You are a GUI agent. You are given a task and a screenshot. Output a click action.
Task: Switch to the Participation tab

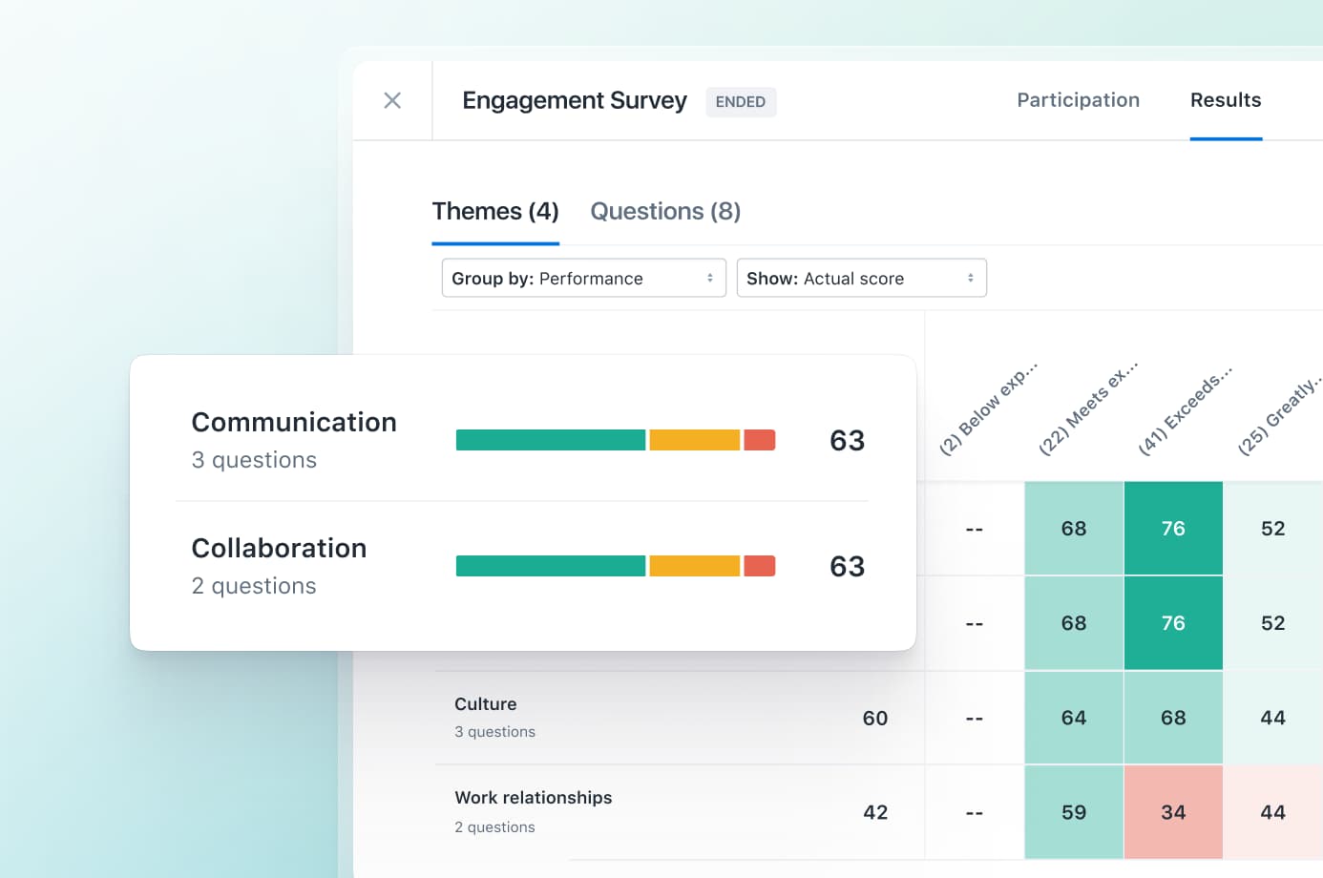coord(1078,100)
